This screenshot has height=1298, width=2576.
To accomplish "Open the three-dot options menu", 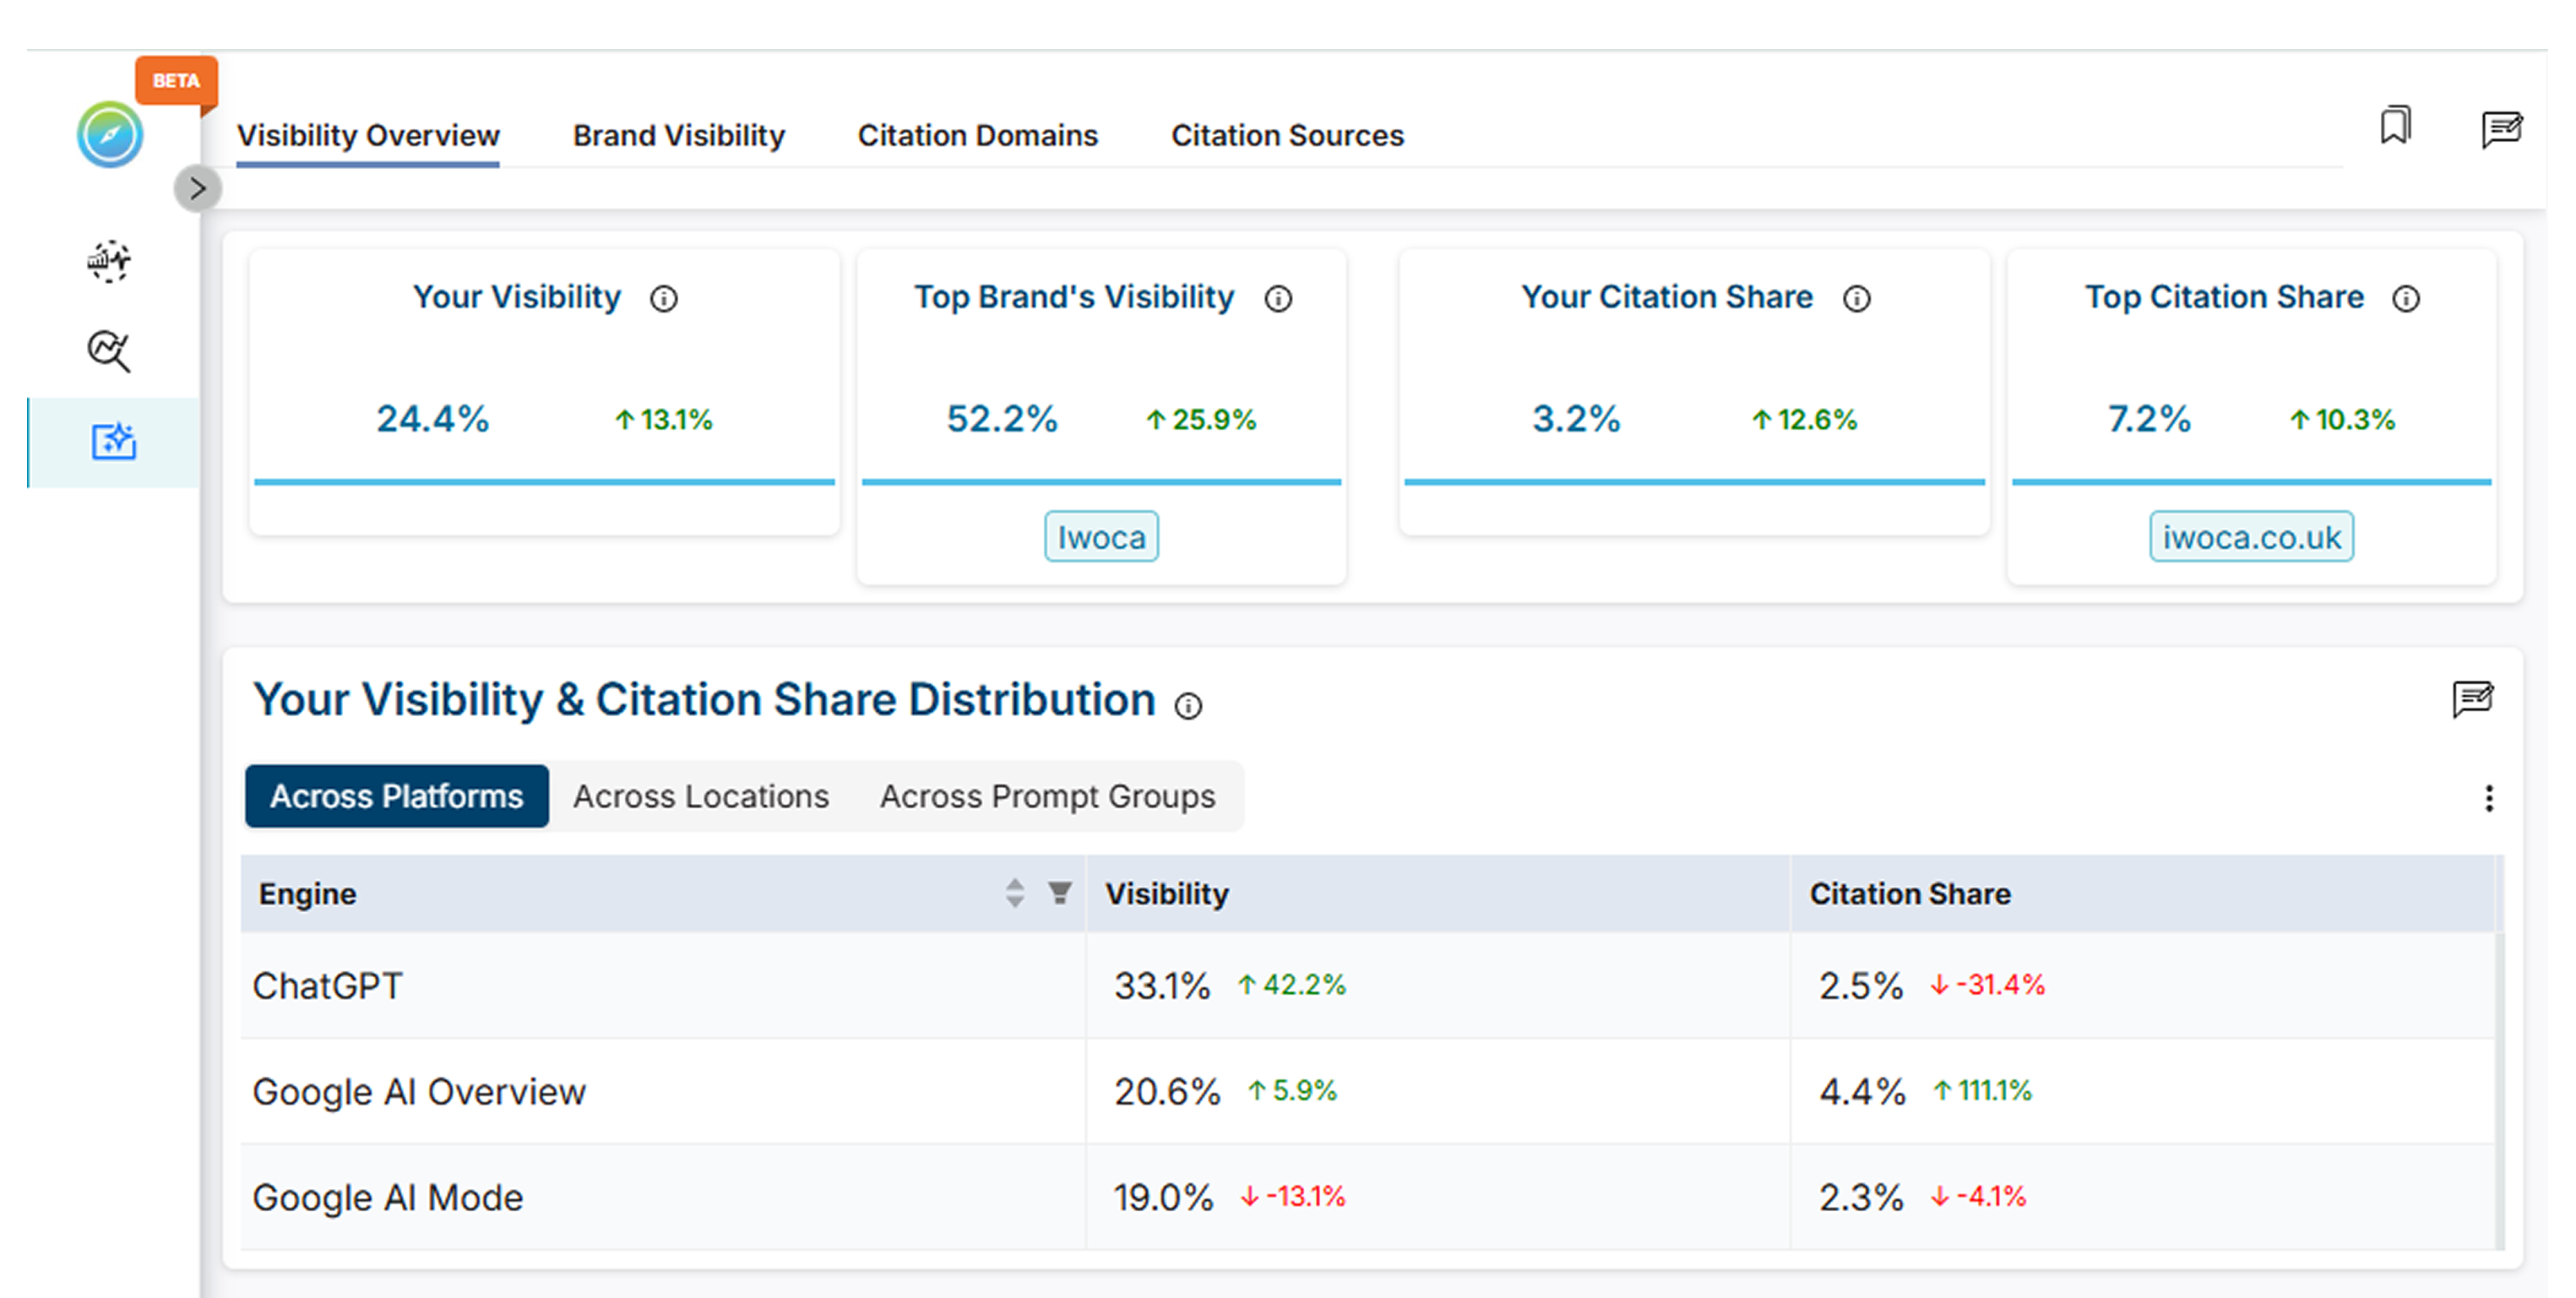I will [2488, 798].
